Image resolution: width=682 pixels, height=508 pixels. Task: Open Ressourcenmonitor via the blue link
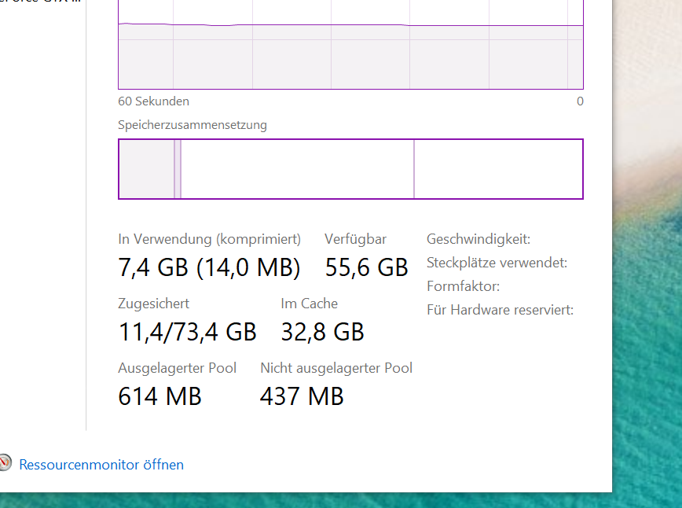tap(101, 464)
